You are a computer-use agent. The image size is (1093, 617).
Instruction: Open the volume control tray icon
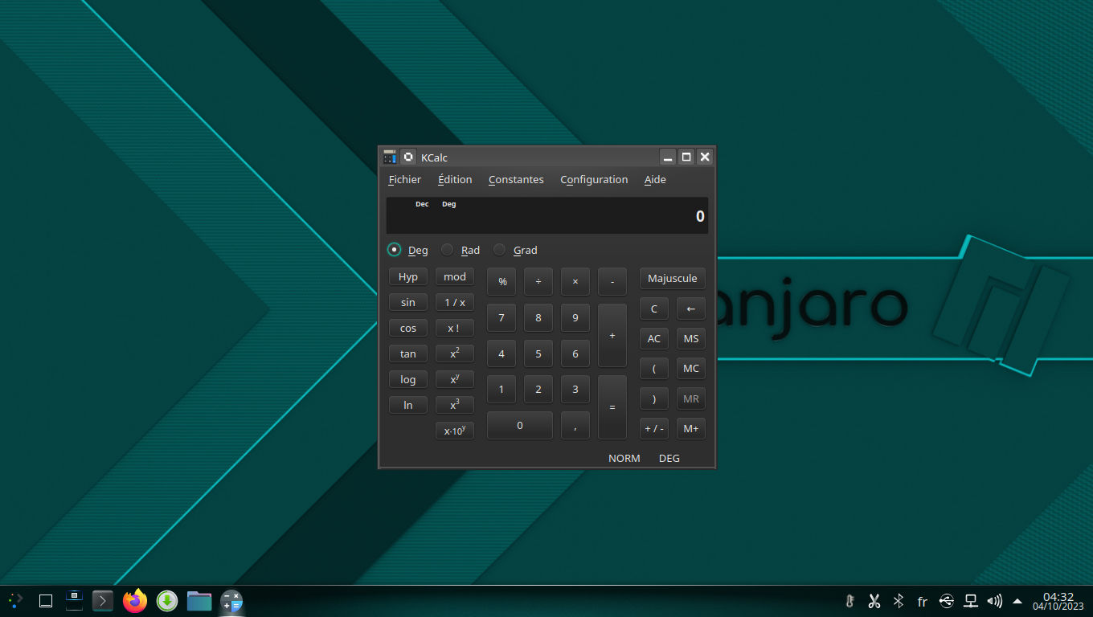point(995,601)
